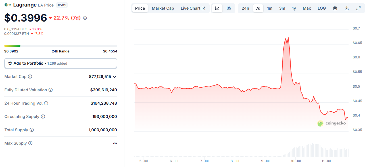Toggle the LOG scale option

pos(322,8)
